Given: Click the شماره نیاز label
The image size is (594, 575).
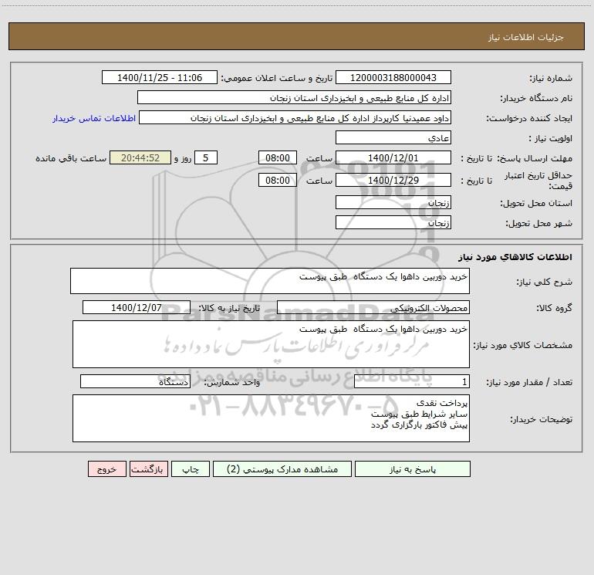Looking at the screenshot, I should pyautogui.click(x=551, y=78).
